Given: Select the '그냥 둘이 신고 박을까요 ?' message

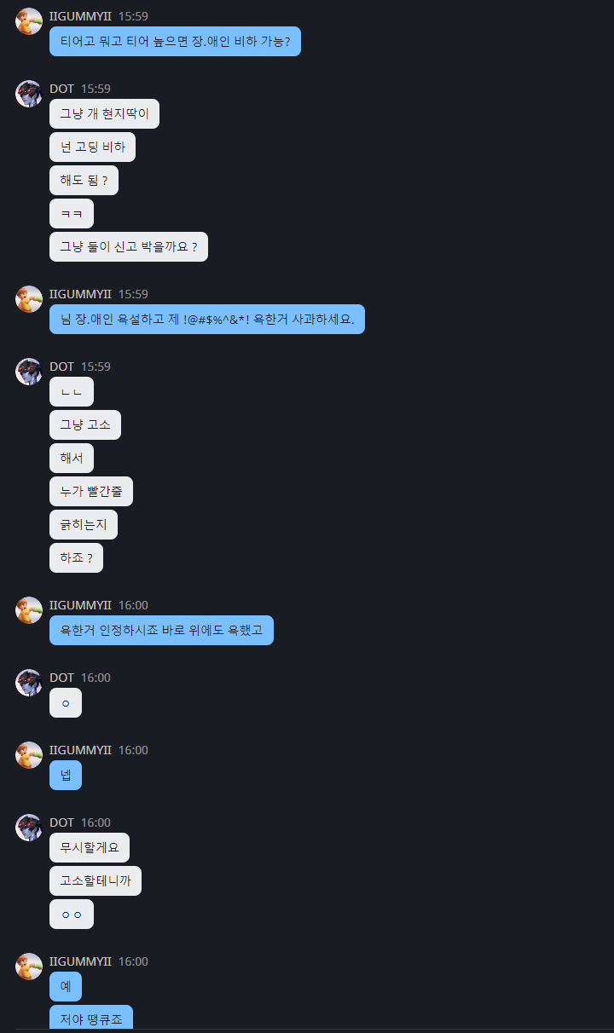Looking at the screenshot, I should 129,247.
